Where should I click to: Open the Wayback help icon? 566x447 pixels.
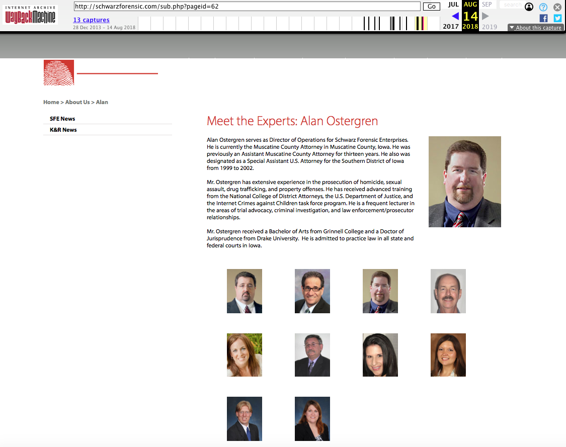point(543,7)
